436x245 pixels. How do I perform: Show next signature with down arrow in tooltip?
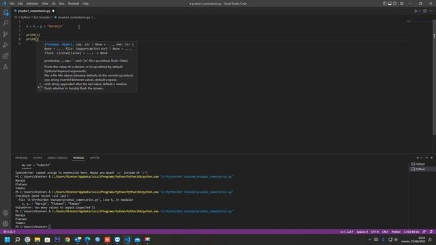point(40,91)
